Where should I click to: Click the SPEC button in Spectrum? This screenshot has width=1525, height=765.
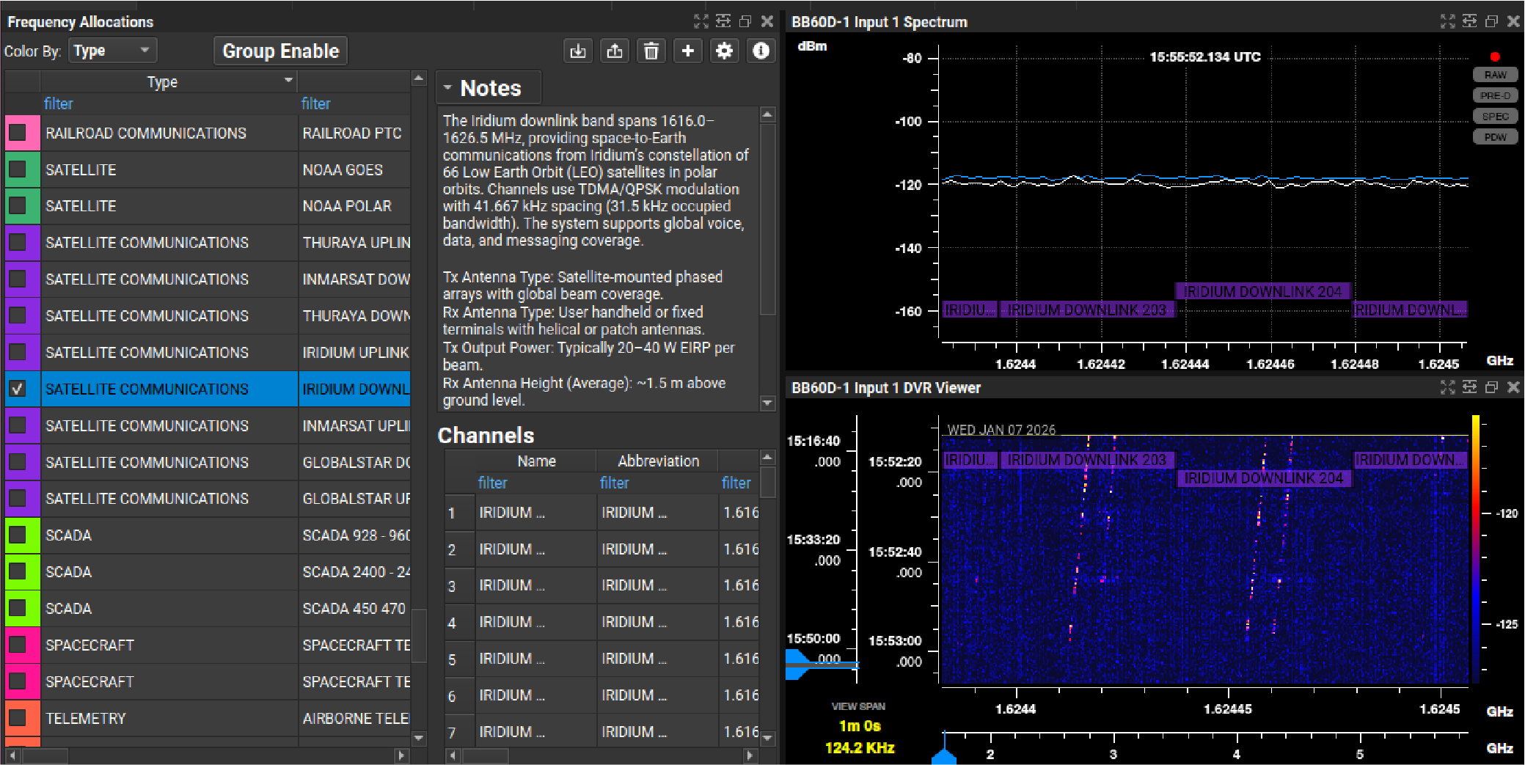tap(1494, 117)
